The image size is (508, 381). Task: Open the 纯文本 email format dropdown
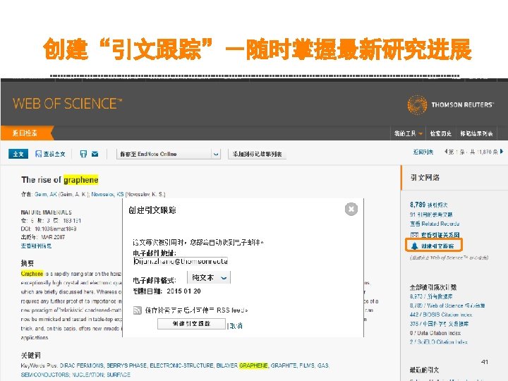click(209, 278)
